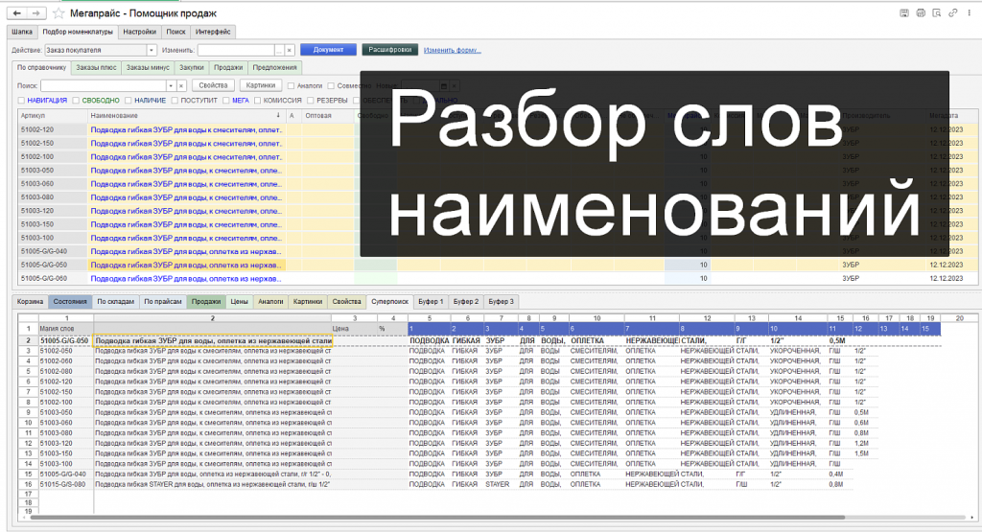Expand the Поиск field dropdown arrow

pyautogui.click(x=171, y=85)
